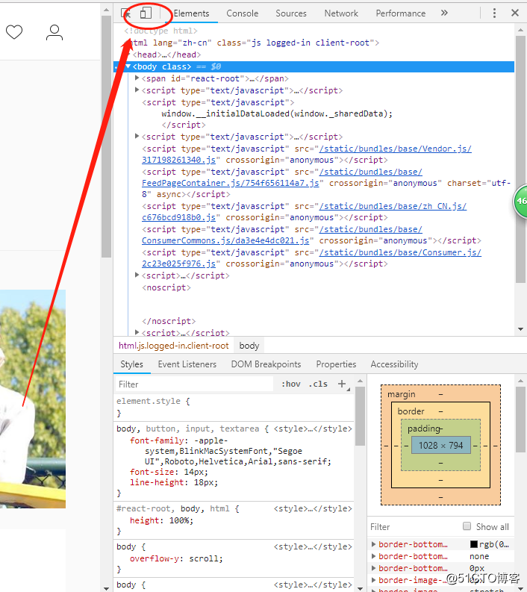
Task: Select the Styles sub-tab
Action: 131,364
